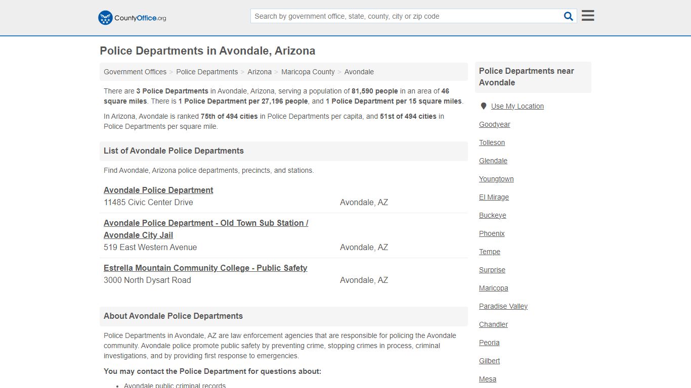The height and width of the screenshot is (388, 691).
Task: Open El Mirage police departments
Action: (494, 197)
